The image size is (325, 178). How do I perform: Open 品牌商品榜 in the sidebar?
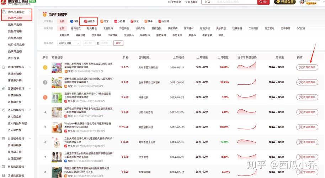coord(15,52)
